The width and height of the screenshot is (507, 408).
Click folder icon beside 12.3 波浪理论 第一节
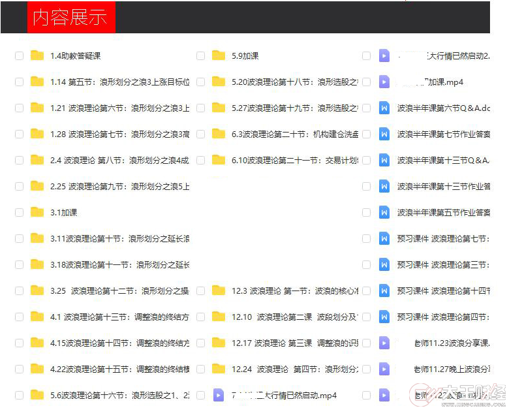click(x=219, y=290)
